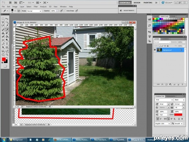Screen dimensions: 189x142
Task: Open the Smooth anti-aliasing dropdown
Action: (179, 124)
